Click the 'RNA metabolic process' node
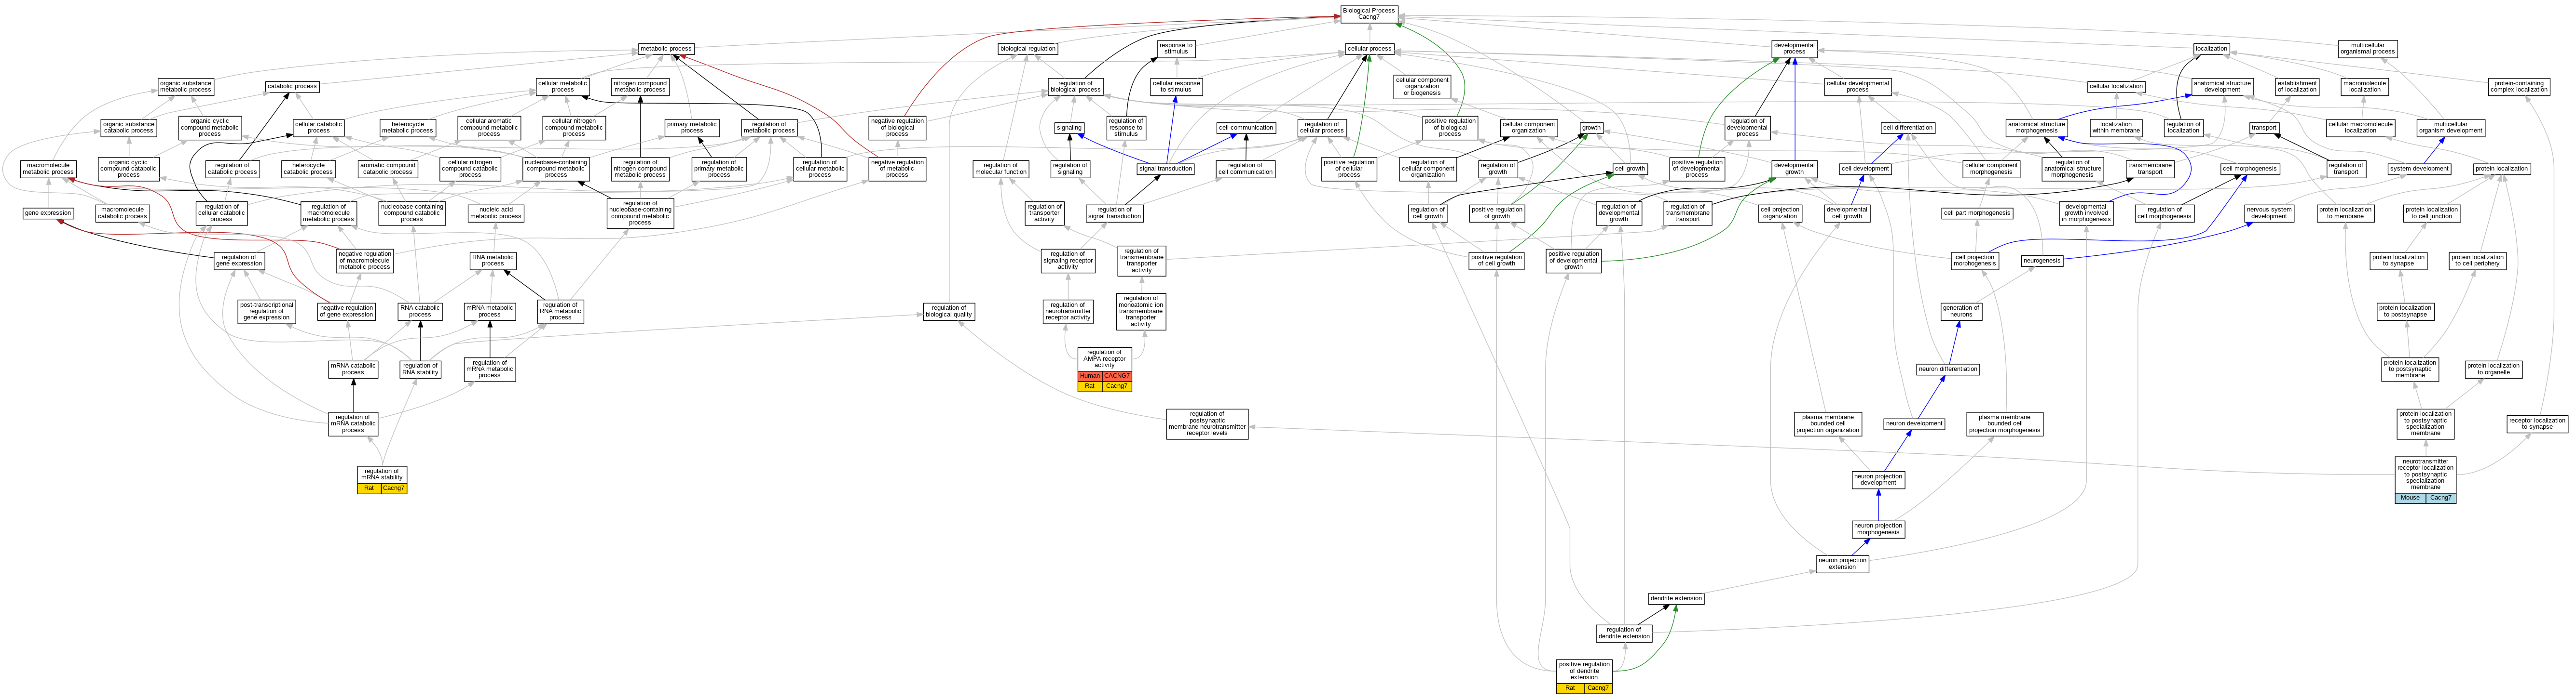This screenshot has width=2576, height=699. tap(493, 261)
